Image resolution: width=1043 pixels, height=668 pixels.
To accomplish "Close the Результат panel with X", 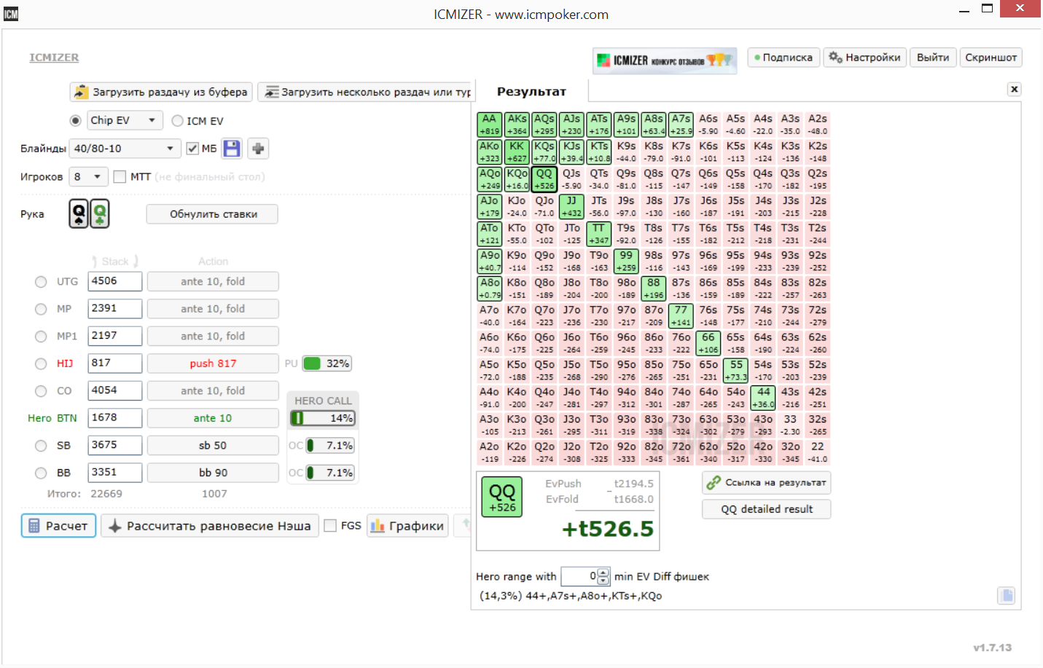I will [1014, 89].
